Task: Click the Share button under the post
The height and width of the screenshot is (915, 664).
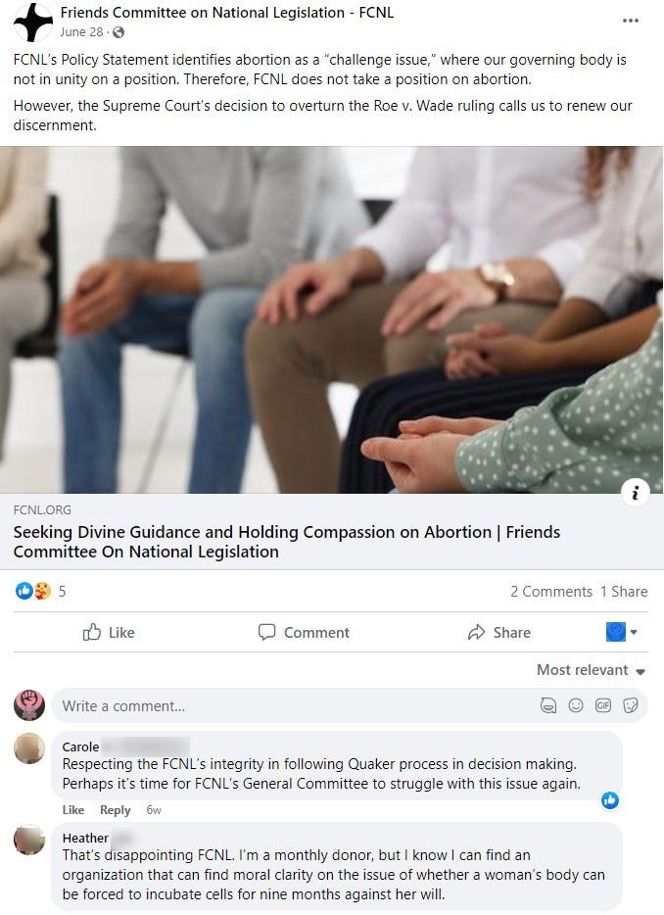Action: tap(499, 632)
